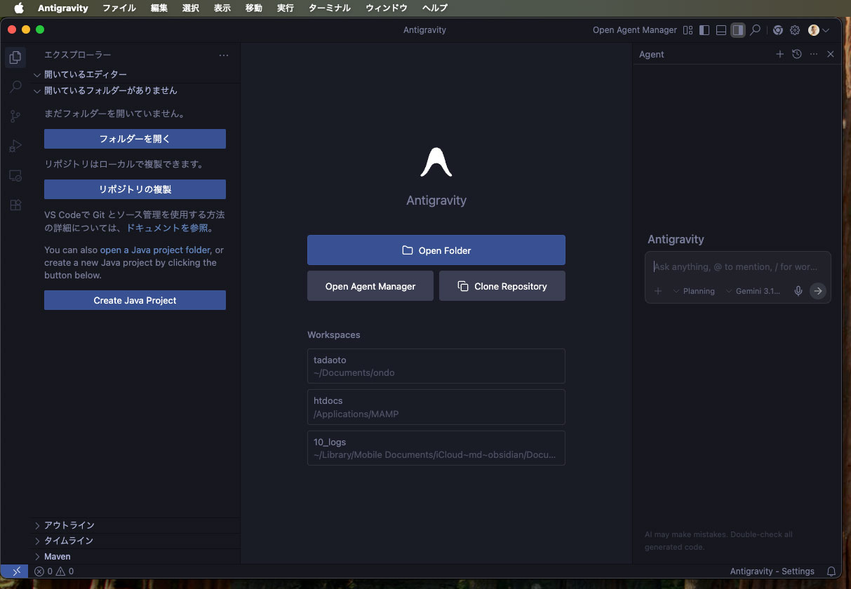Expand the アウトライン section
Viewport: 851px width, 589px height.
tap(69, 525)
